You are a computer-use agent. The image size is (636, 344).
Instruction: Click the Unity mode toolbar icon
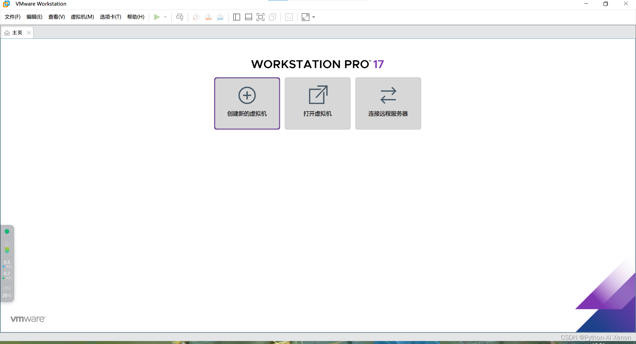click(x=273, y=17)
